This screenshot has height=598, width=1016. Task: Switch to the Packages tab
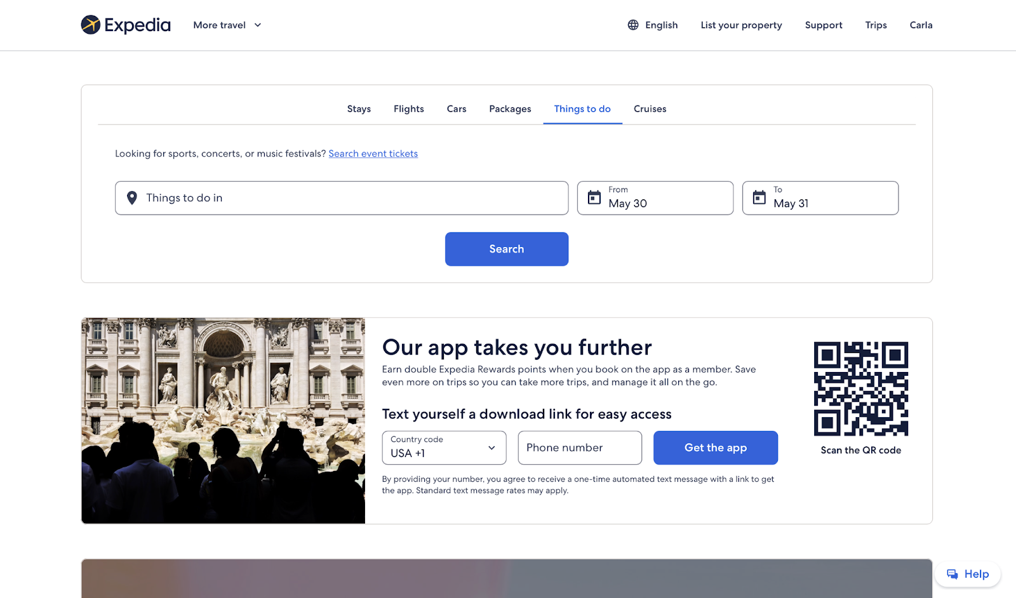[510, 109]
